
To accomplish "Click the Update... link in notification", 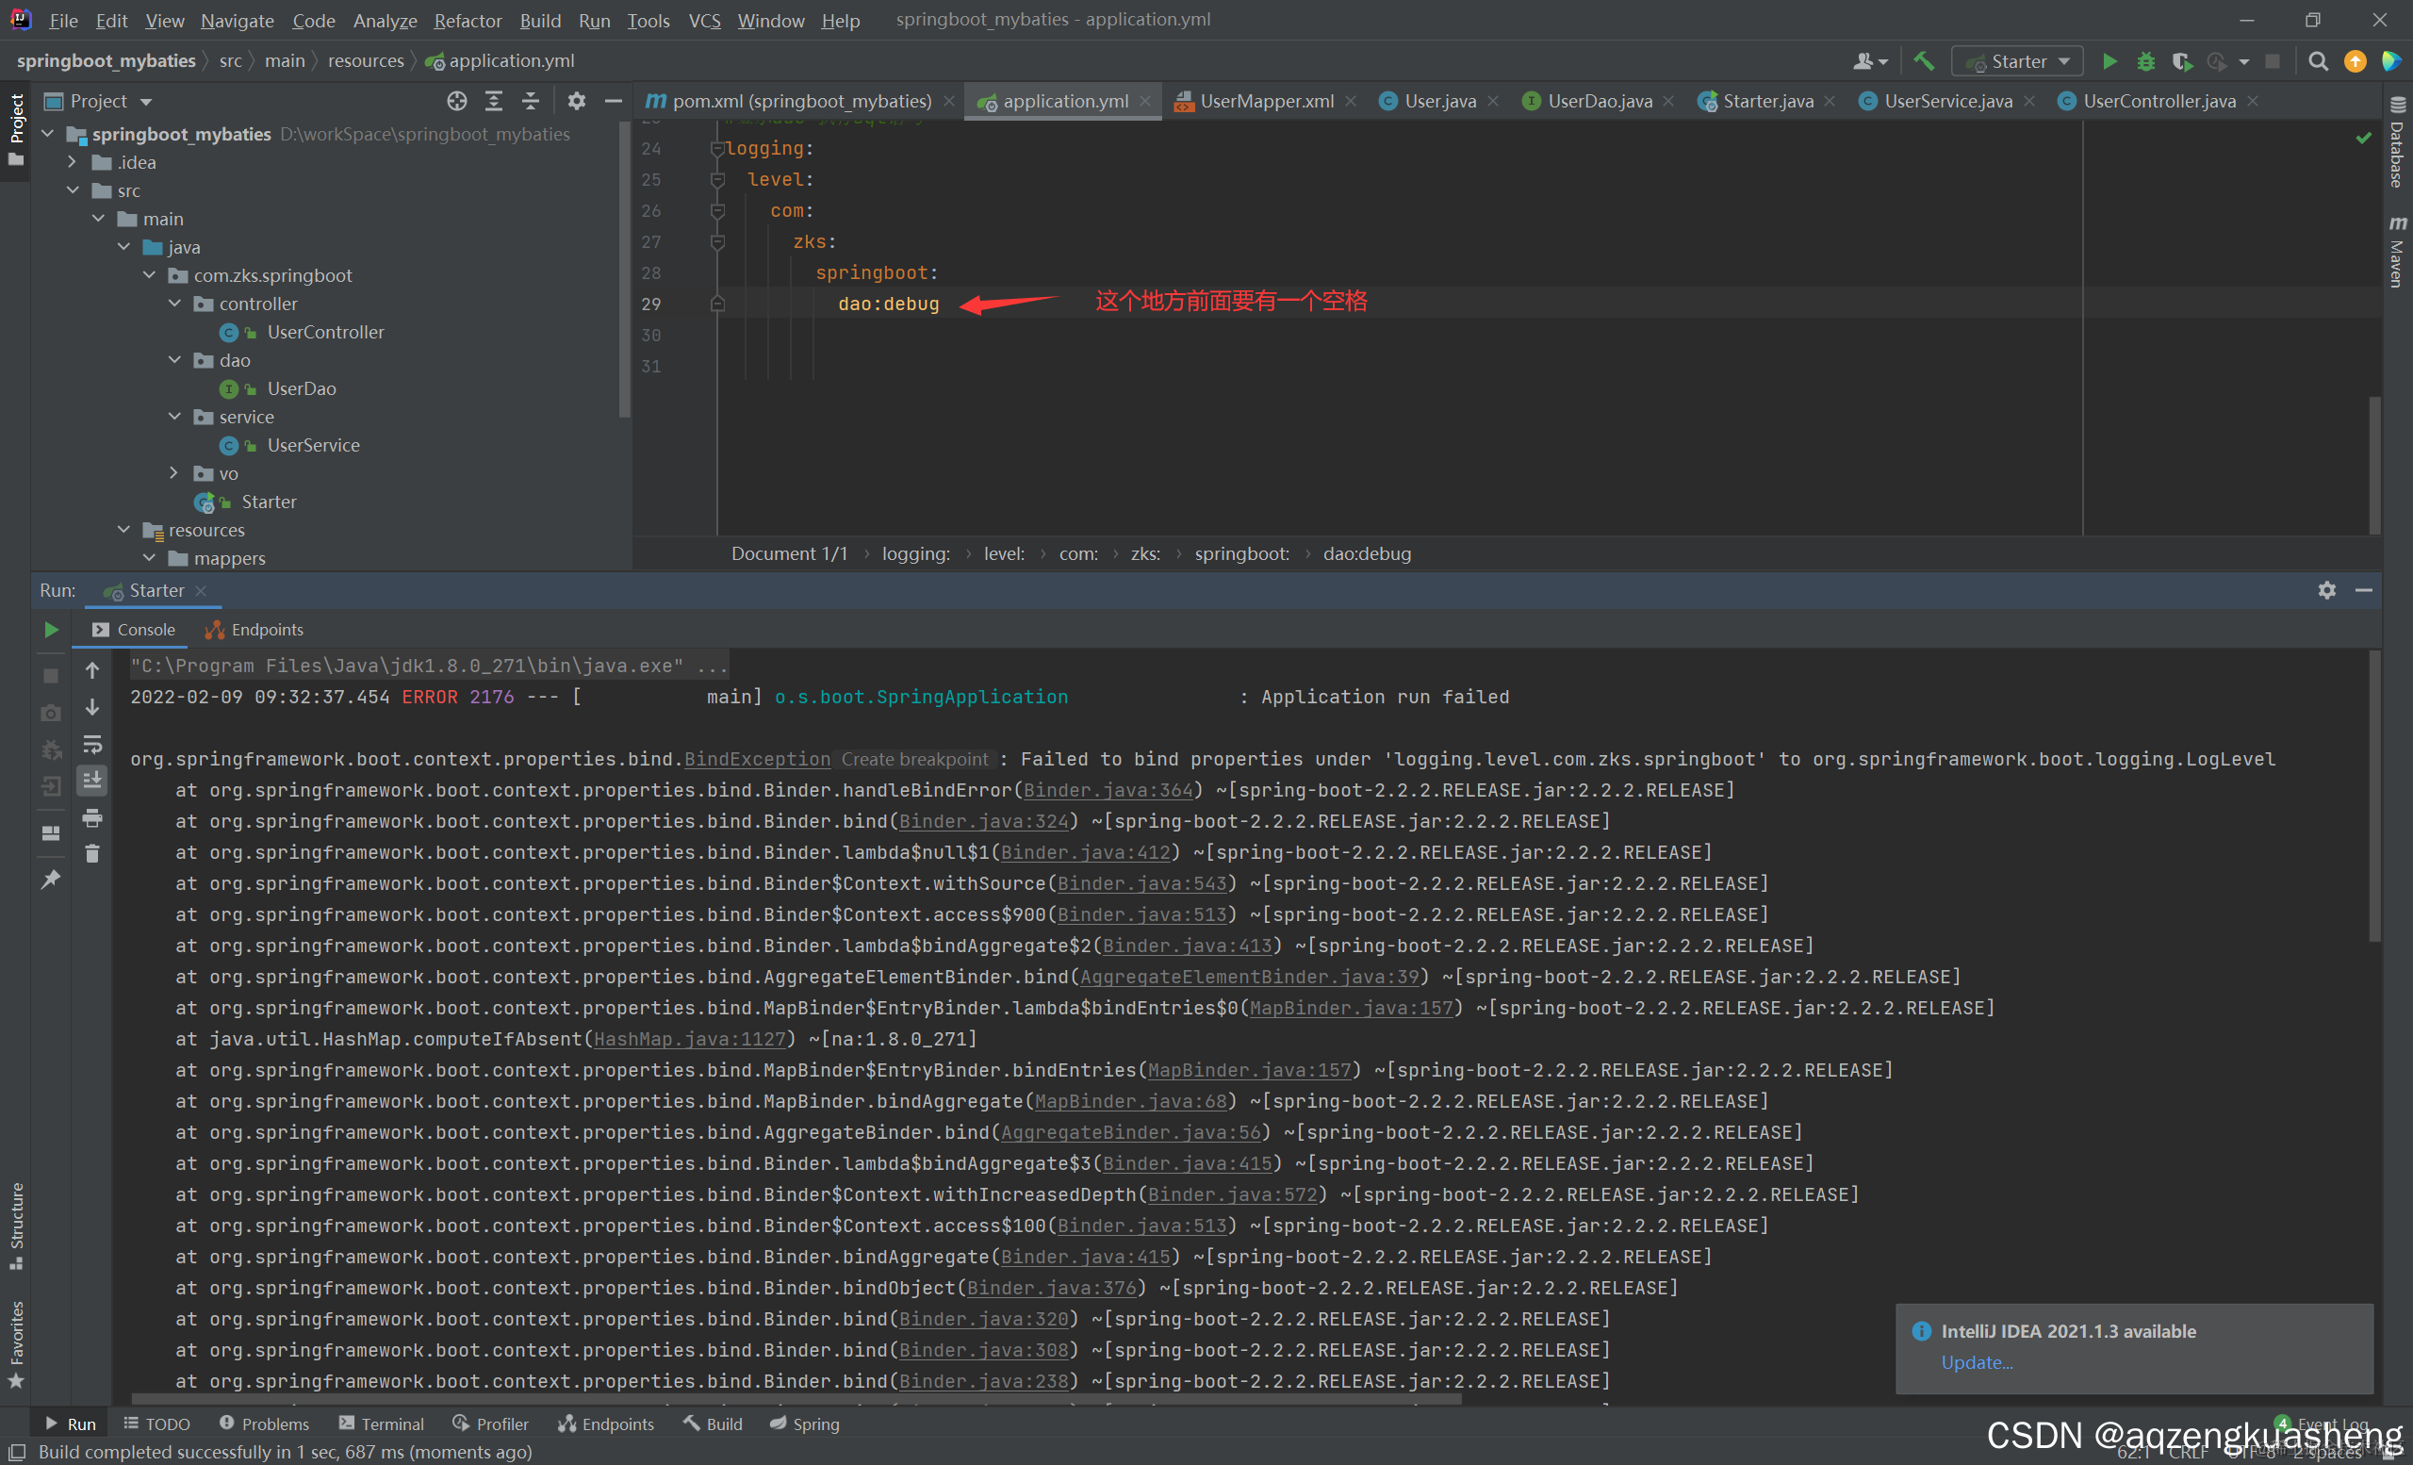I will point(1977,1362).
